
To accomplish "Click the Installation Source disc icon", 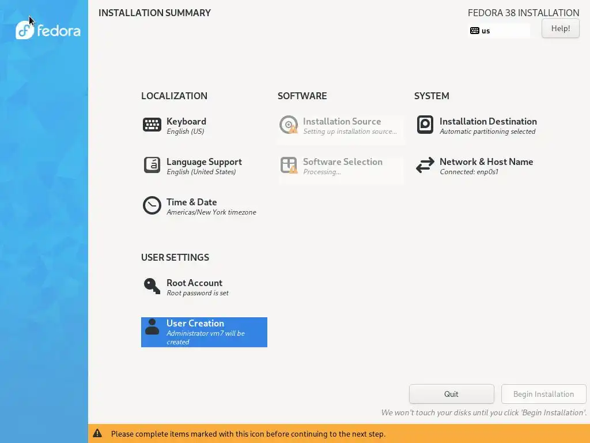I will tap(289, 125).
